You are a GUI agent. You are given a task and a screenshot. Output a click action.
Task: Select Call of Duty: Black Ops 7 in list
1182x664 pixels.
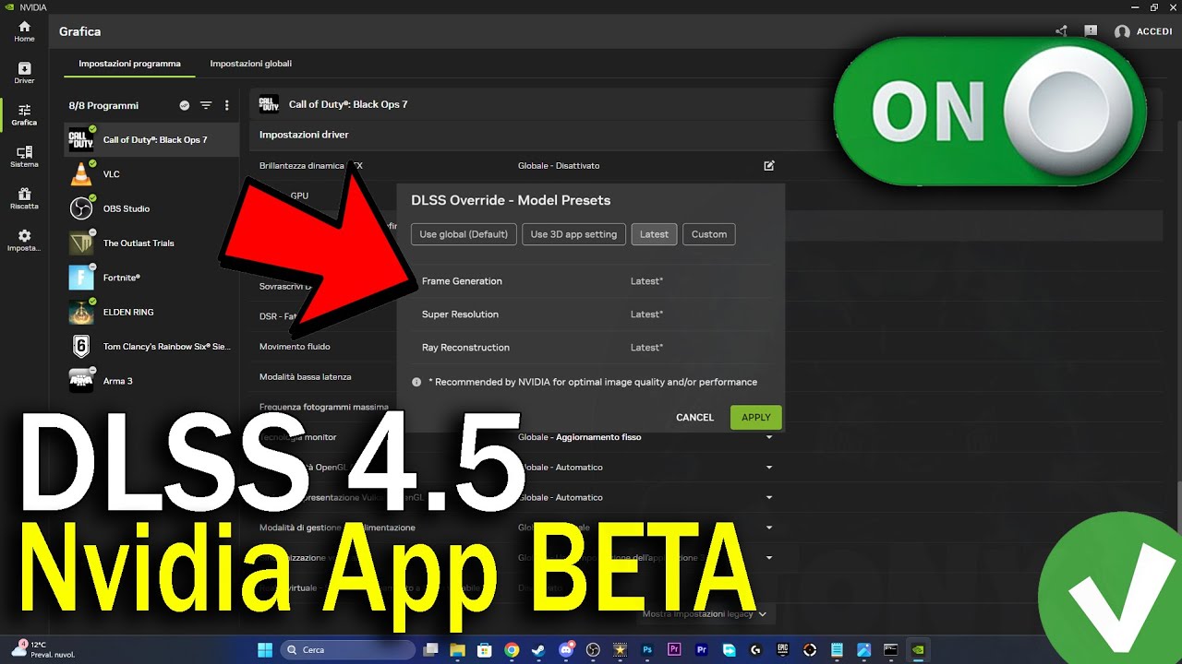151,139
